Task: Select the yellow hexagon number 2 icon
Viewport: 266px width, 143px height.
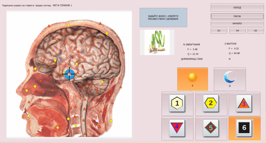Action: pyautogui.click(x=211, y=103)
